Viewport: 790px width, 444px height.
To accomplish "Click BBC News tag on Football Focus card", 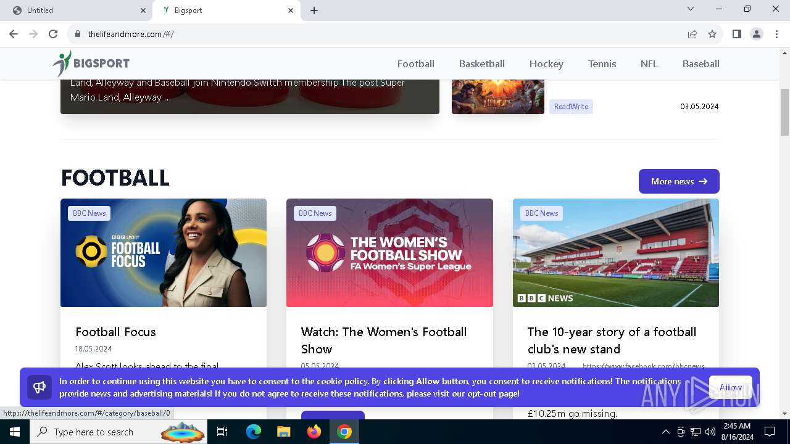I will (89, 213).
